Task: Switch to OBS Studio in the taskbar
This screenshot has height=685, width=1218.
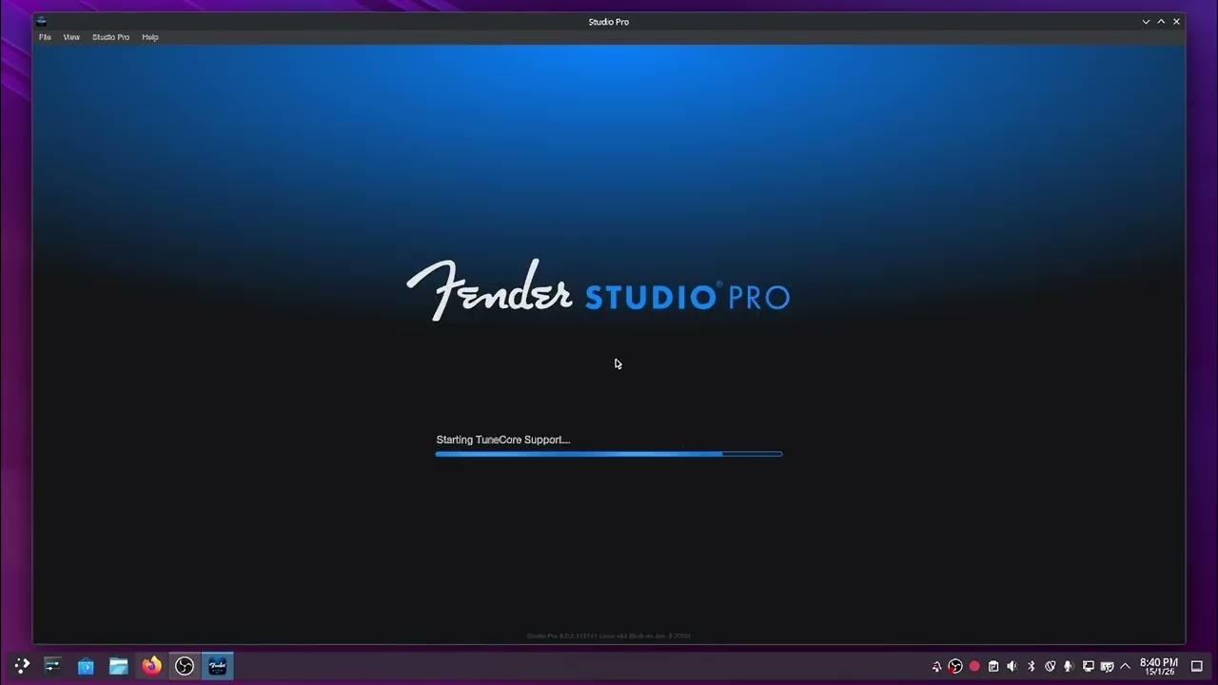Action: pyautogui.click(x=185, y=666)
